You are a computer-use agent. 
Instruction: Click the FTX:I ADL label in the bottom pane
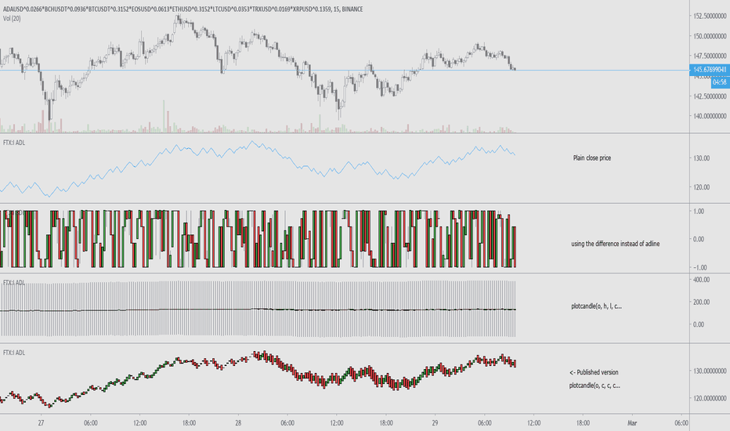tap(14, 353)
